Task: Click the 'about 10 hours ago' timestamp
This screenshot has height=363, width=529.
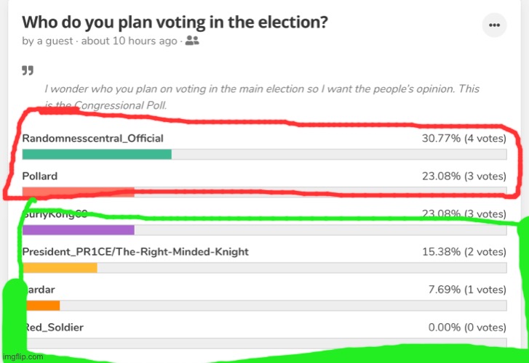Action: click(130, 41)
